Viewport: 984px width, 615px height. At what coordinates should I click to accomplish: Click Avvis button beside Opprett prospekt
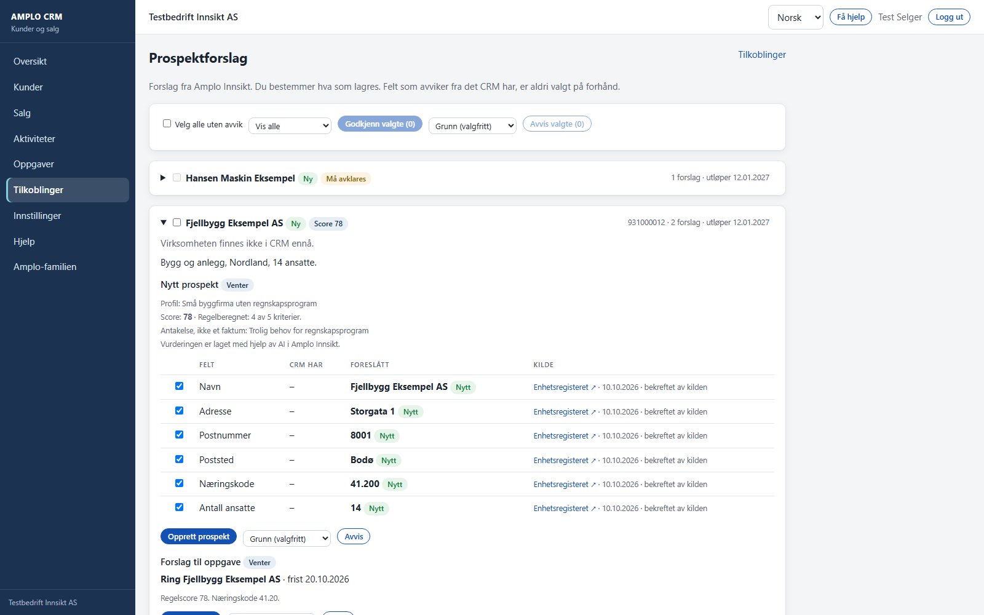(x=354, y=537)
